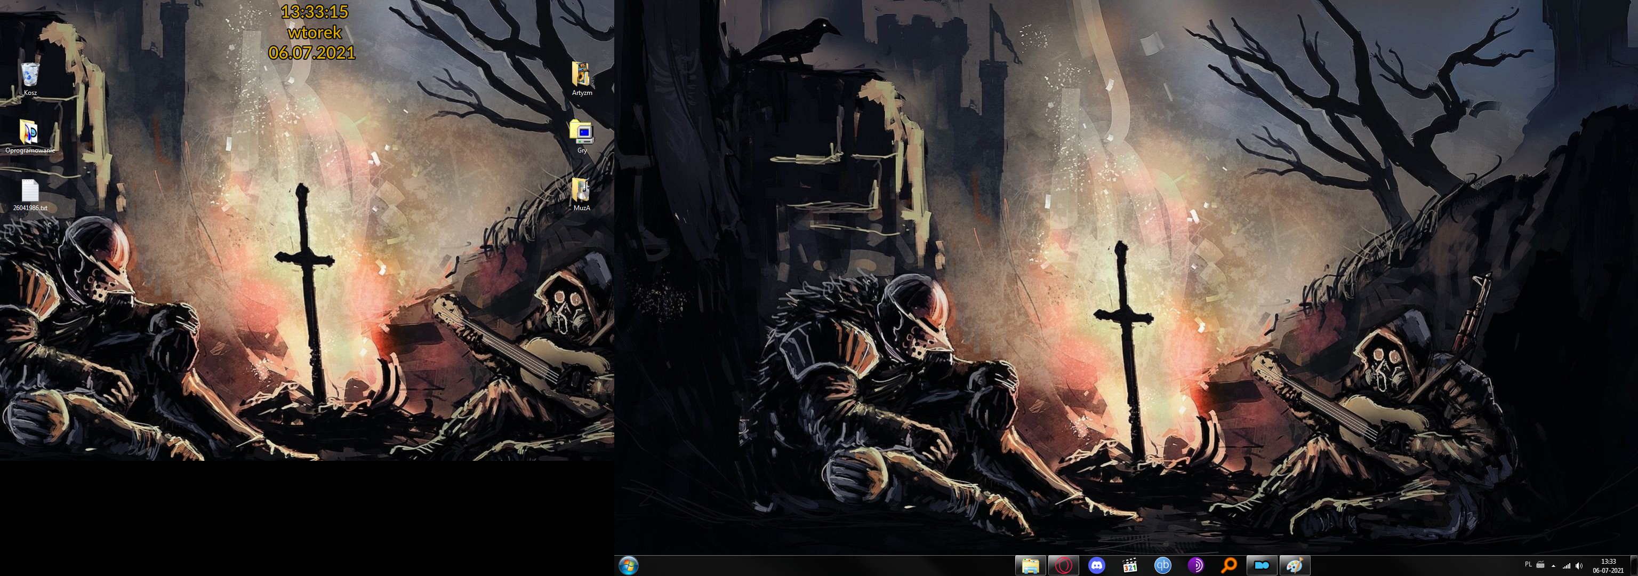The image size is (1638, 576).
Task: Open the Kosz recycle bin icon
Action: pos(30,79)
